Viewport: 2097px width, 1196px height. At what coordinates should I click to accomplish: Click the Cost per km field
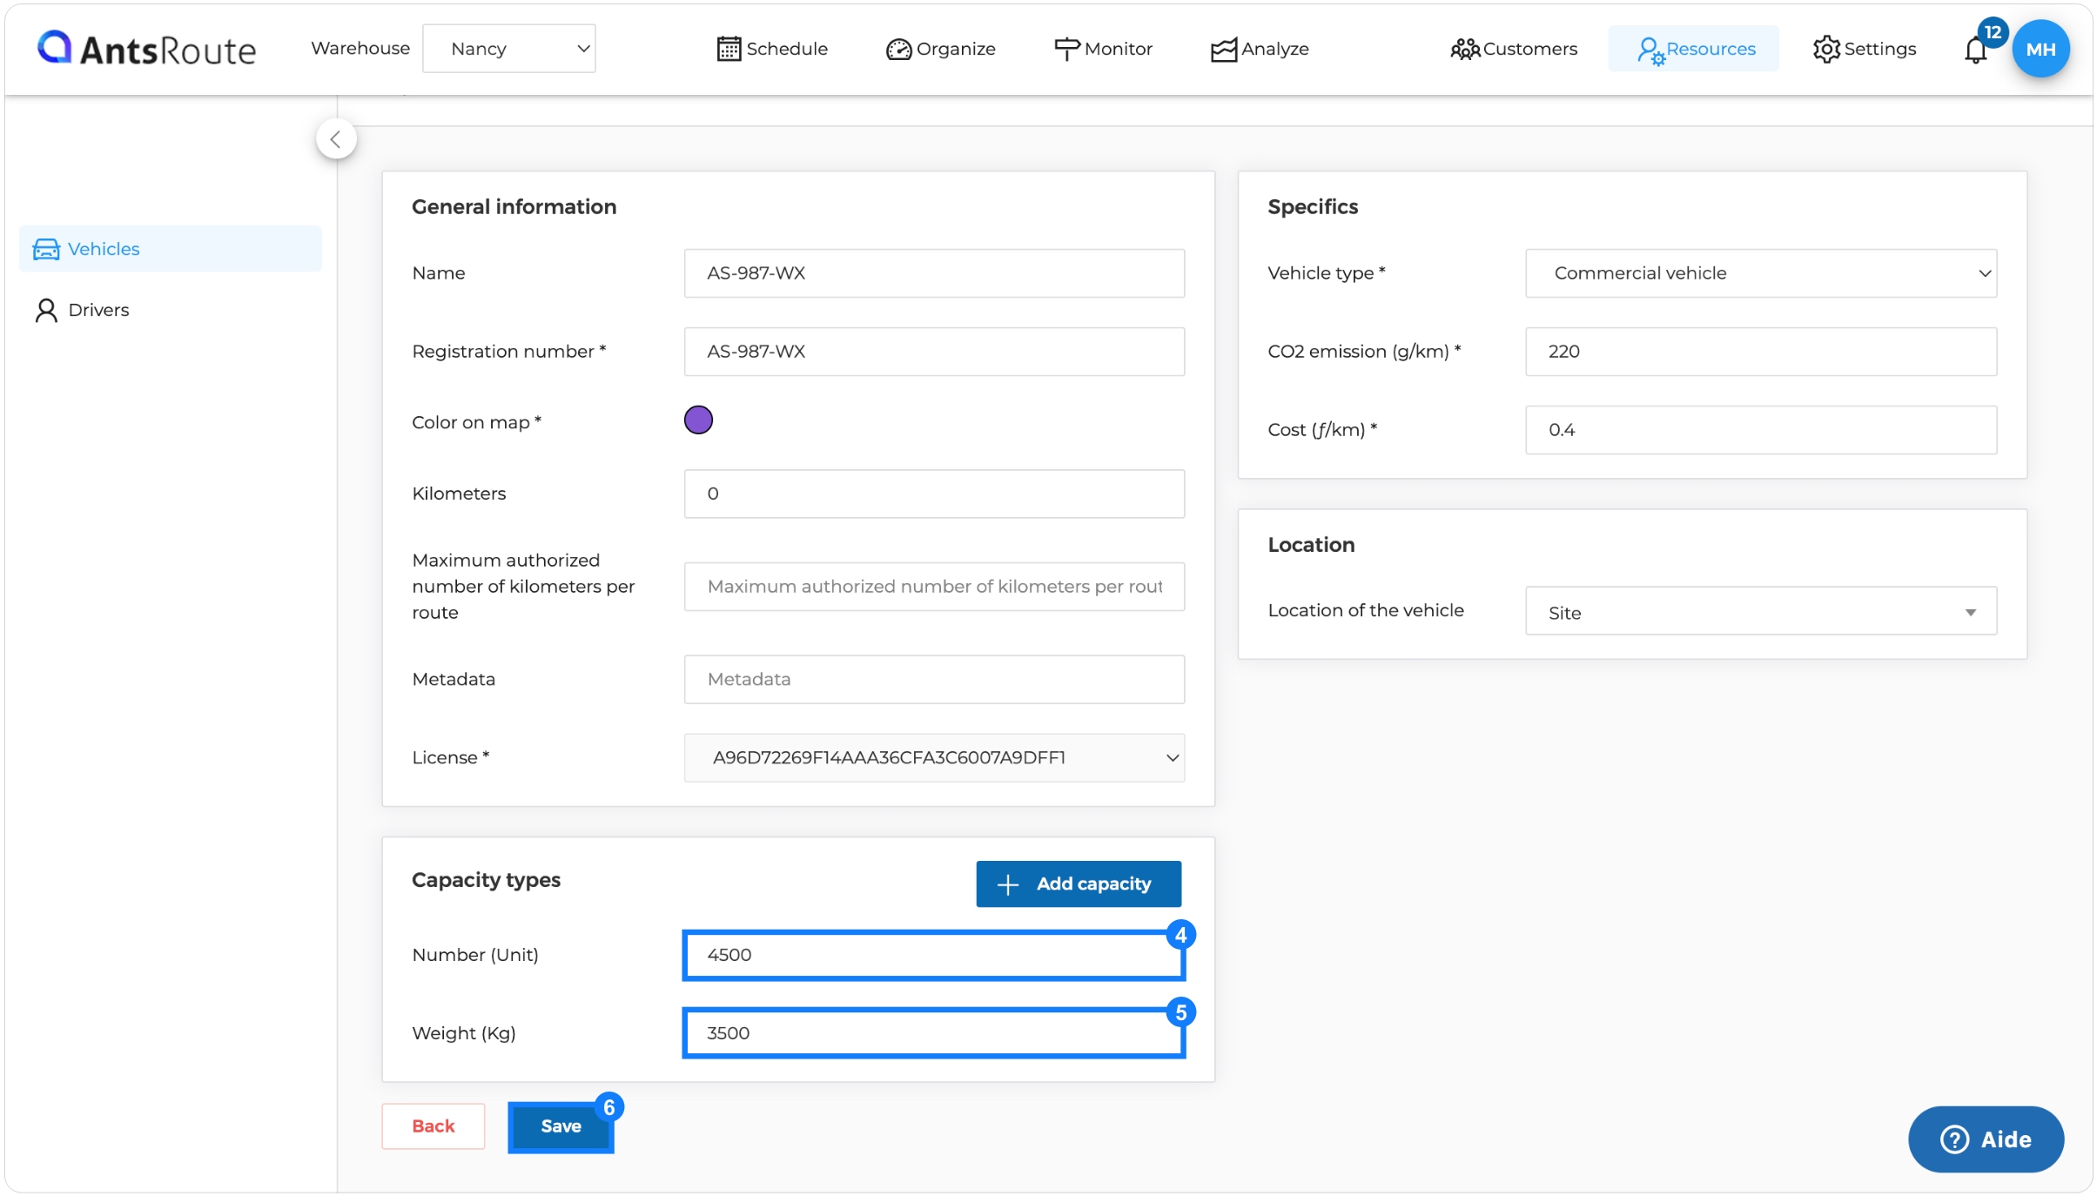click(x=1760, y=430)
